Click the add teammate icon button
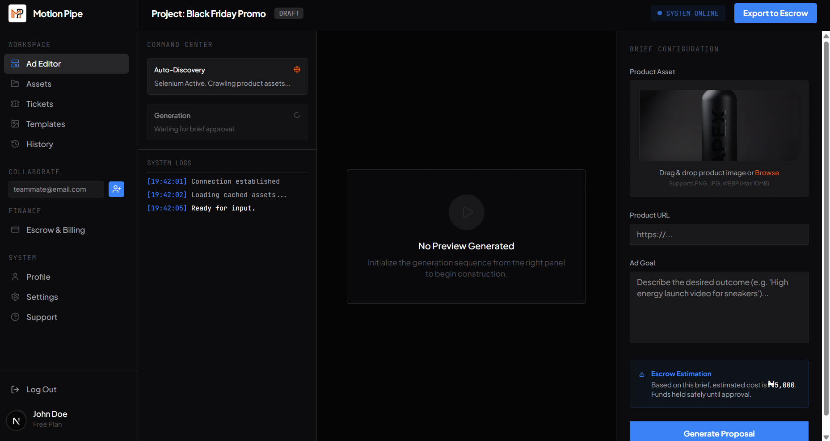This screenshot has height=441, width=830. click(x=116, y=189)
